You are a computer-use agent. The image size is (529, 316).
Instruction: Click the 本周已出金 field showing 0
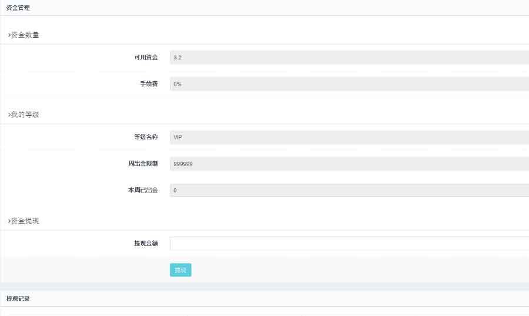[349, 190]
